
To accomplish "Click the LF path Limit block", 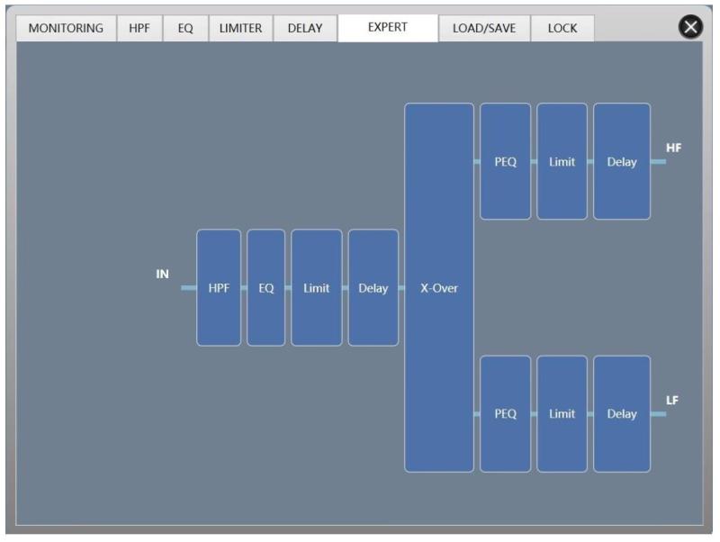I will pos(562,414).
